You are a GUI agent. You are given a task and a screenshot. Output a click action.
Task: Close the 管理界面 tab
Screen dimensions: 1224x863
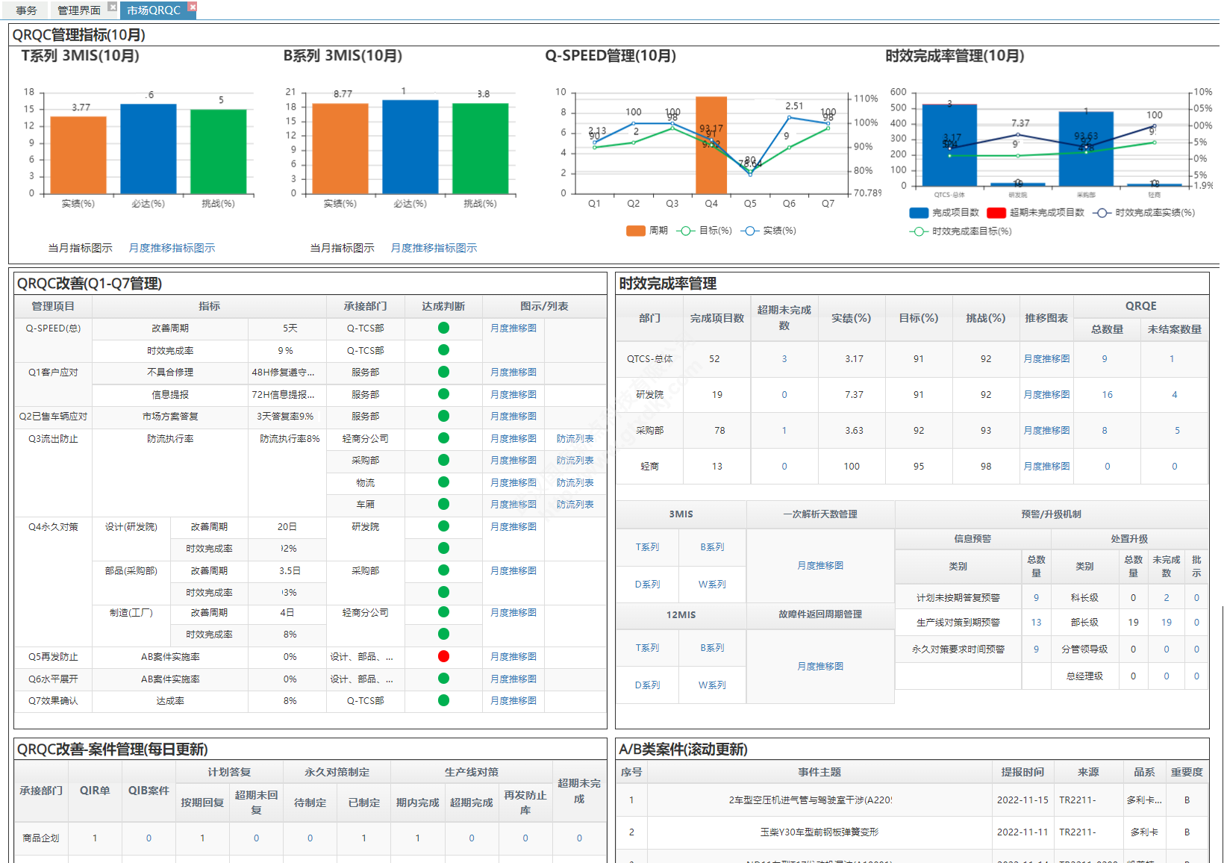tap(112, 7)
